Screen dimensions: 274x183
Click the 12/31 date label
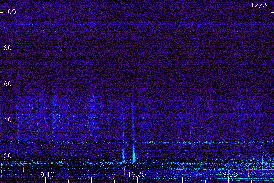point(261,5)
